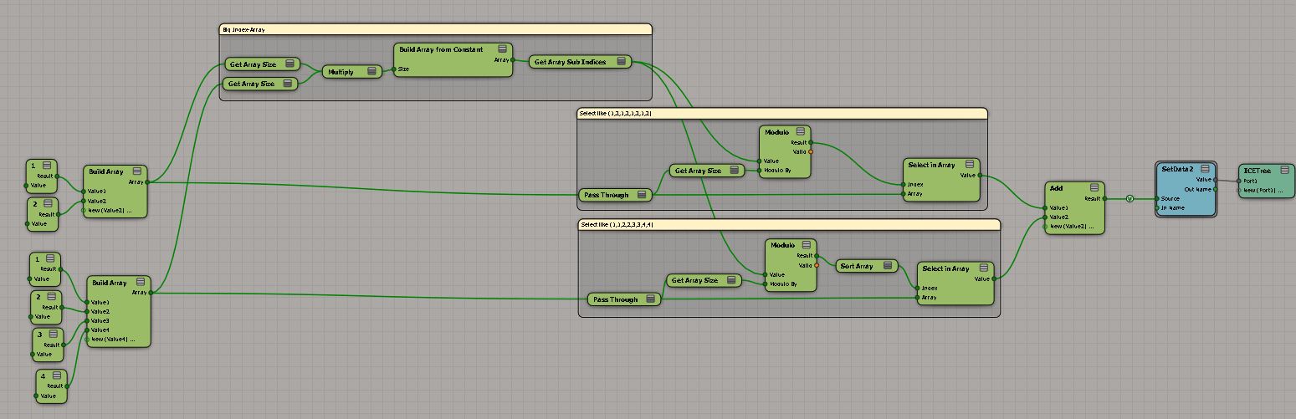Image resolution: width=1296 pixels, height=419 pixels.
Task: Open the Build Array from Constant node icon
Action: coord(502,50)
